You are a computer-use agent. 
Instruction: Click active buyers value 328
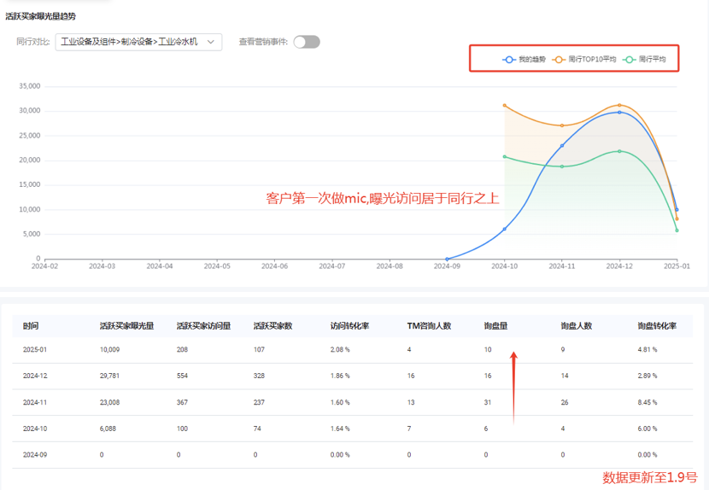pyautogui.click(x=259, y=376)
